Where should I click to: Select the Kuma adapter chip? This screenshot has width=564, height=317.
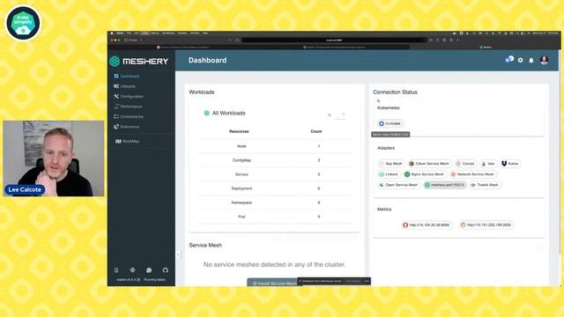pyautogui.click(x=510, y=164)
